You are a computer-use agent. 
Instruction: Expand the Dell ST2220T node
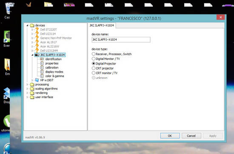(x=32, y=30)
